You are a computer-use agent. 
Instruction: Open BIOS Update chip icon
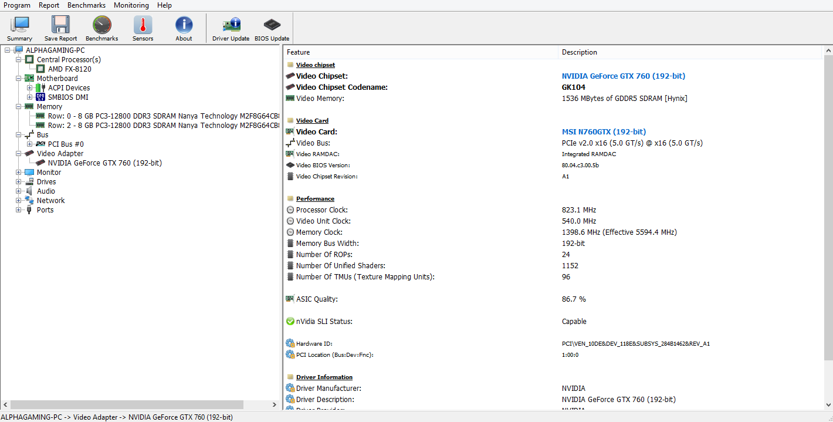pos(272,25)
